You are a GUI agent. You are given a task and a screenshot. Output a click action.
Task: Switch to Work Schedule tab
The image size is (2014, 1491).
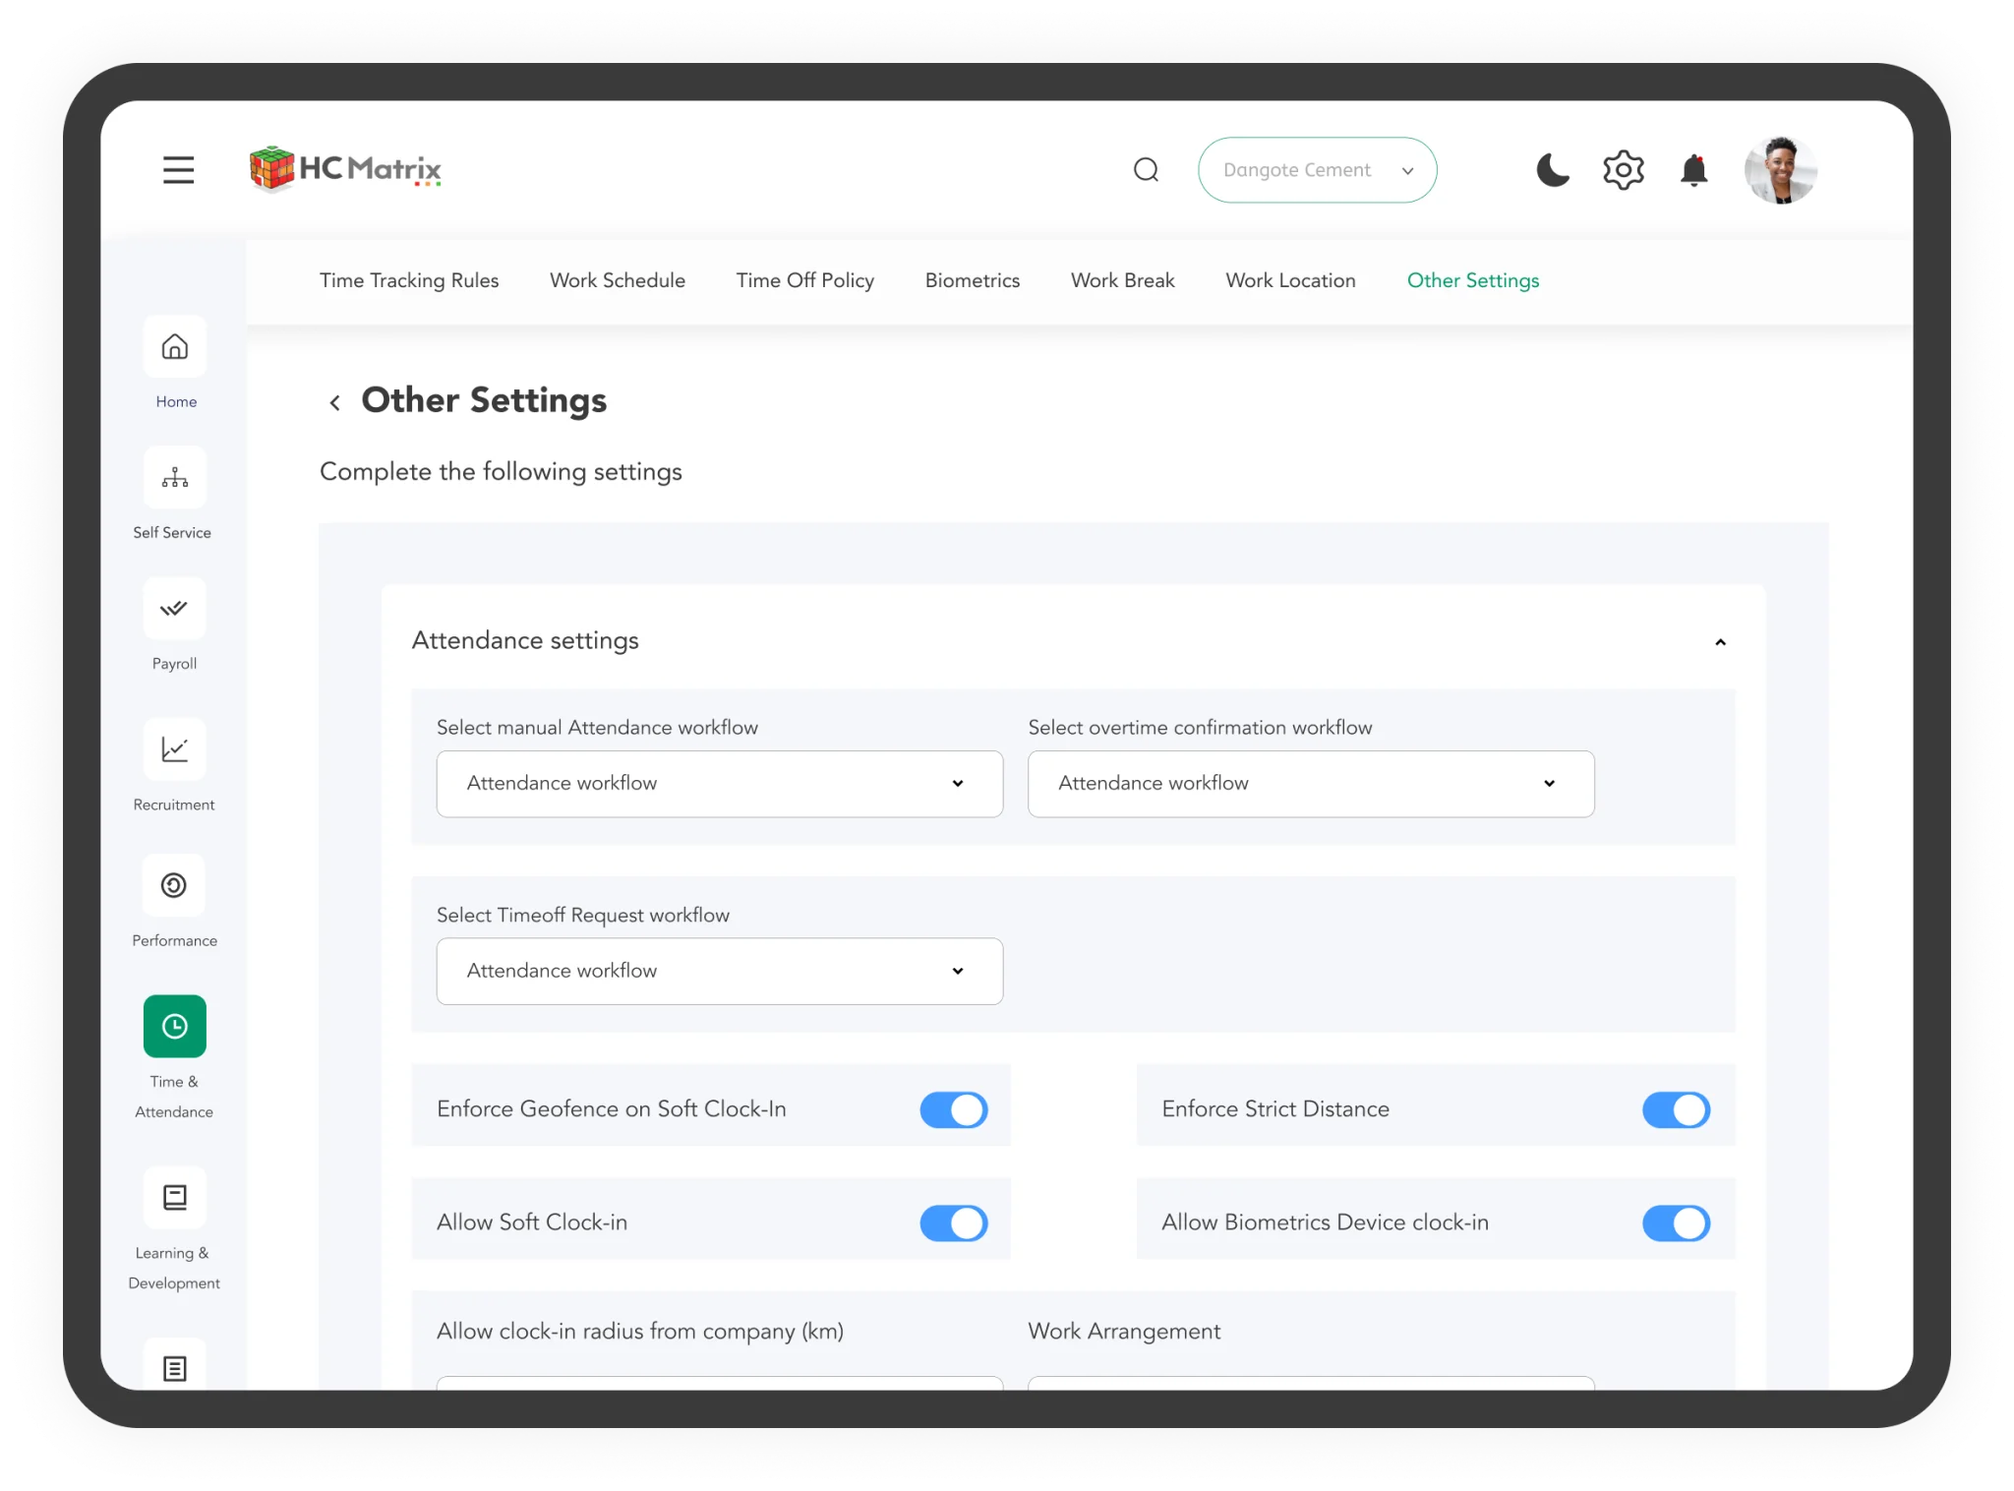click(617, 280)
